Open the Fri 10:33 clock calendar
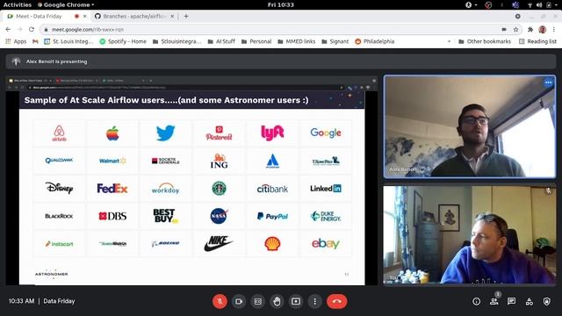 [281, 4]
